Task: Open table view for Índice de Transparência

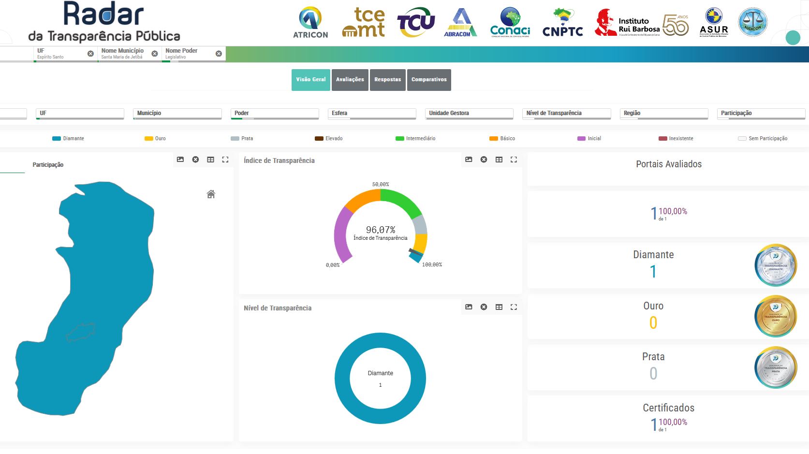Action: pos(499,160)
